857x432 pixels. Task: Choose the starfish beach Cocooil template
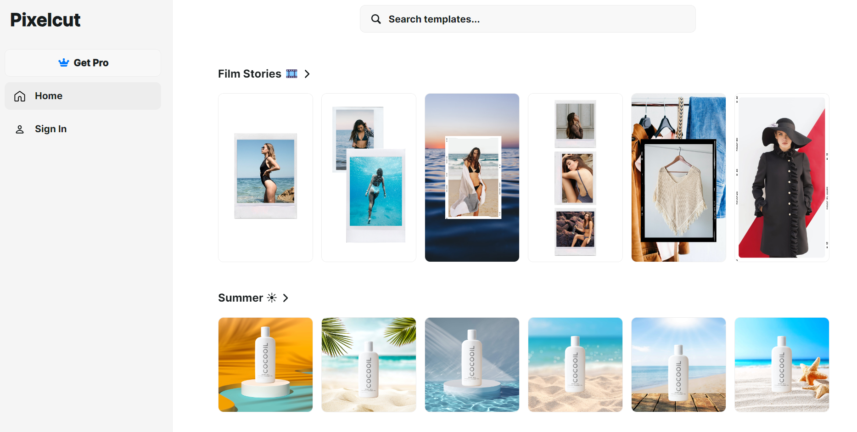(x=782, y=365)
